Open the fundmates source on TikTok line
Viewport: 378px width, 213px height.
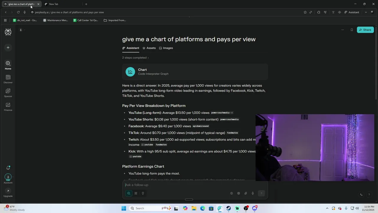click(x=232, y=133)
